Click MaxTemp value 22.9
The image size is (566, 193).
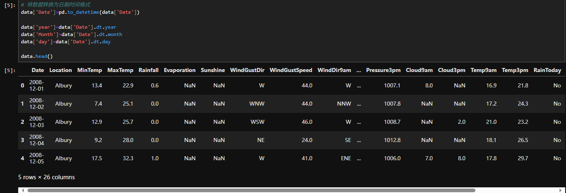tap(128, 85)
